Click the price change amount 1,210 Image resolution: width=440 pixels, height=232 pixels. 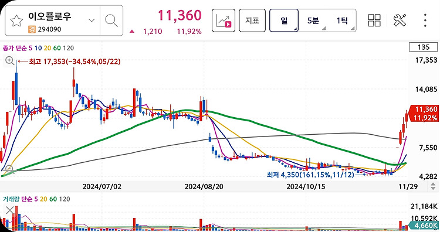[153, 32]
